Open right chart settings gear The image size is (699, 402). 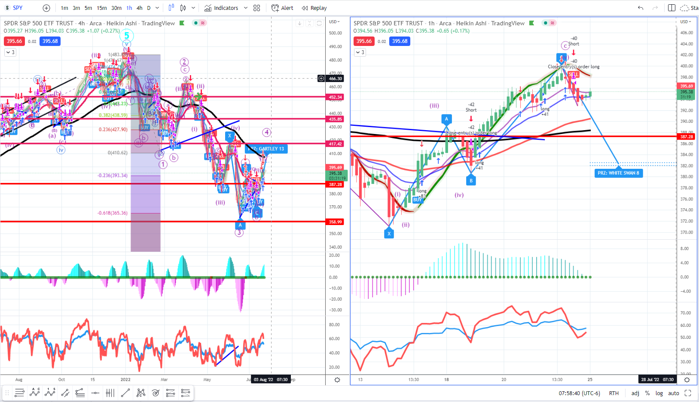click(687, 380)
